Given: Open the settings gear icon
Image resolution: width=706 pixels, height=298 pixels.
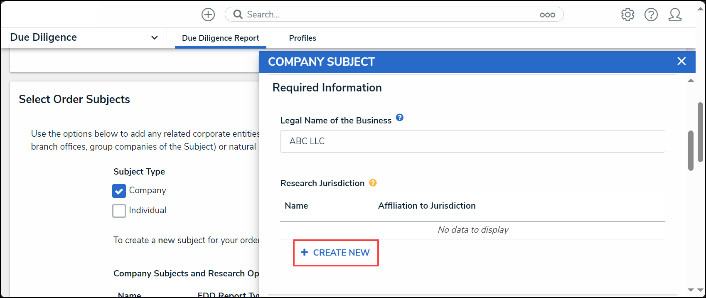Looking at the screenshot, I should click(x=627, y=15).
